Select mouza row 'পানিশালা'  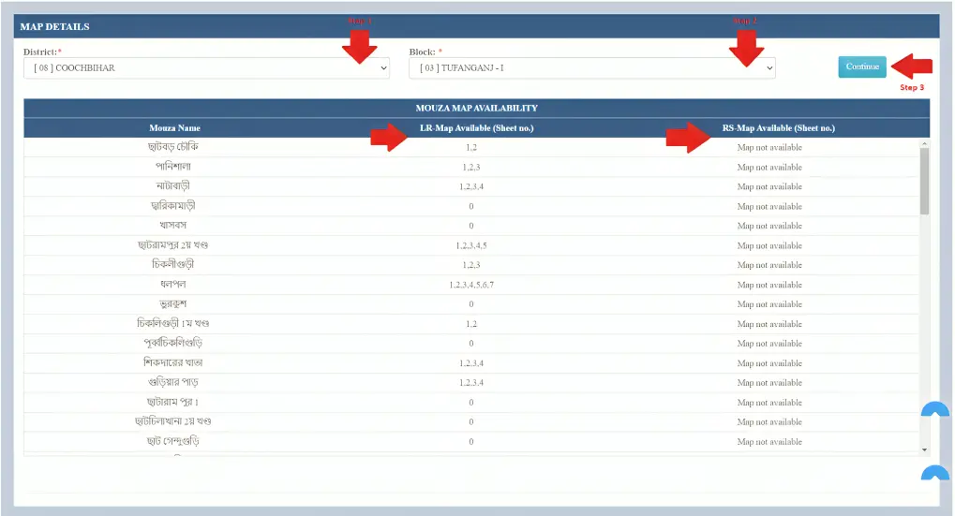click(470, 167)
